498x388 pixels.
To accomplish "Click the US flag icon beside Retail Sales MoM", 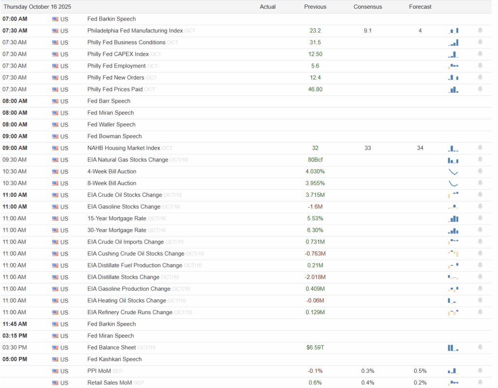I will [54, 383].
